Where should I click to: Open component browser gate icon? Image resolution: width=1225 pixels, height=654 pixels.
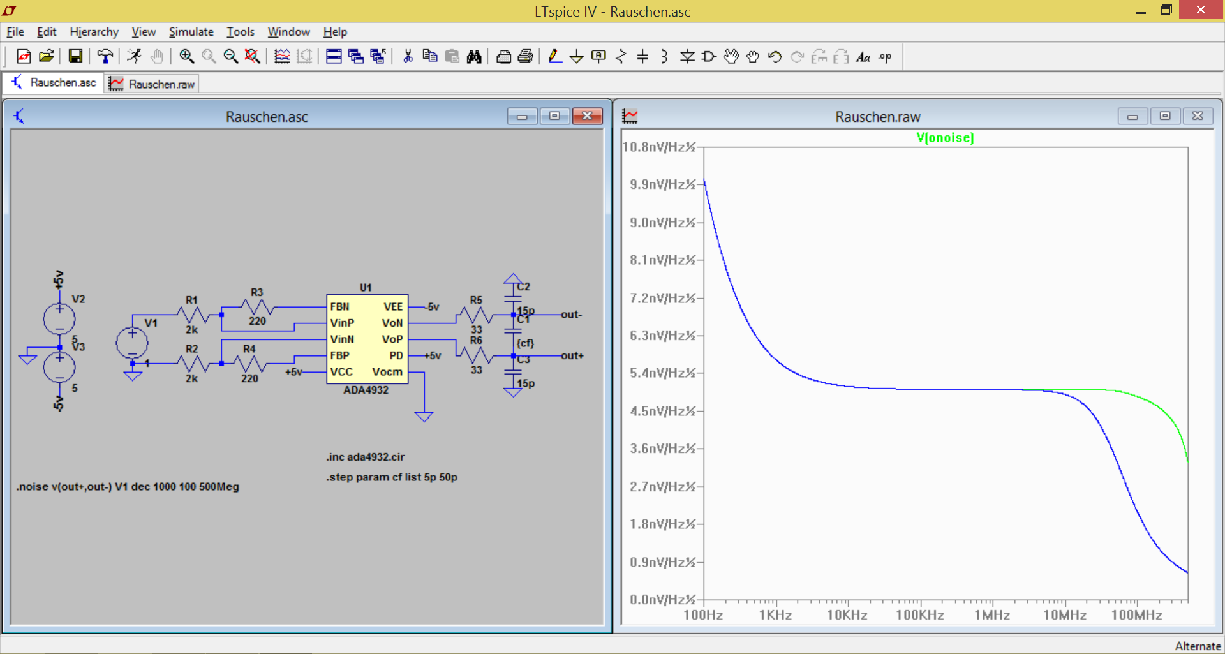pyautogui.click(x=709, y=57)
